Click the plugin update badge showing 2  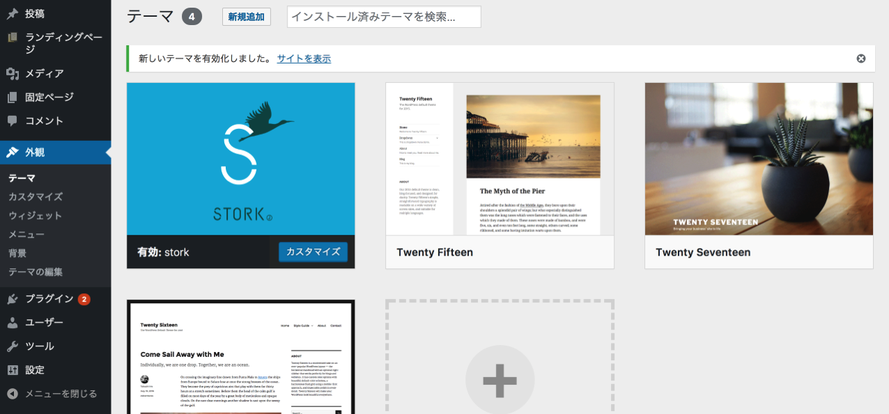(x=84, y=299)
